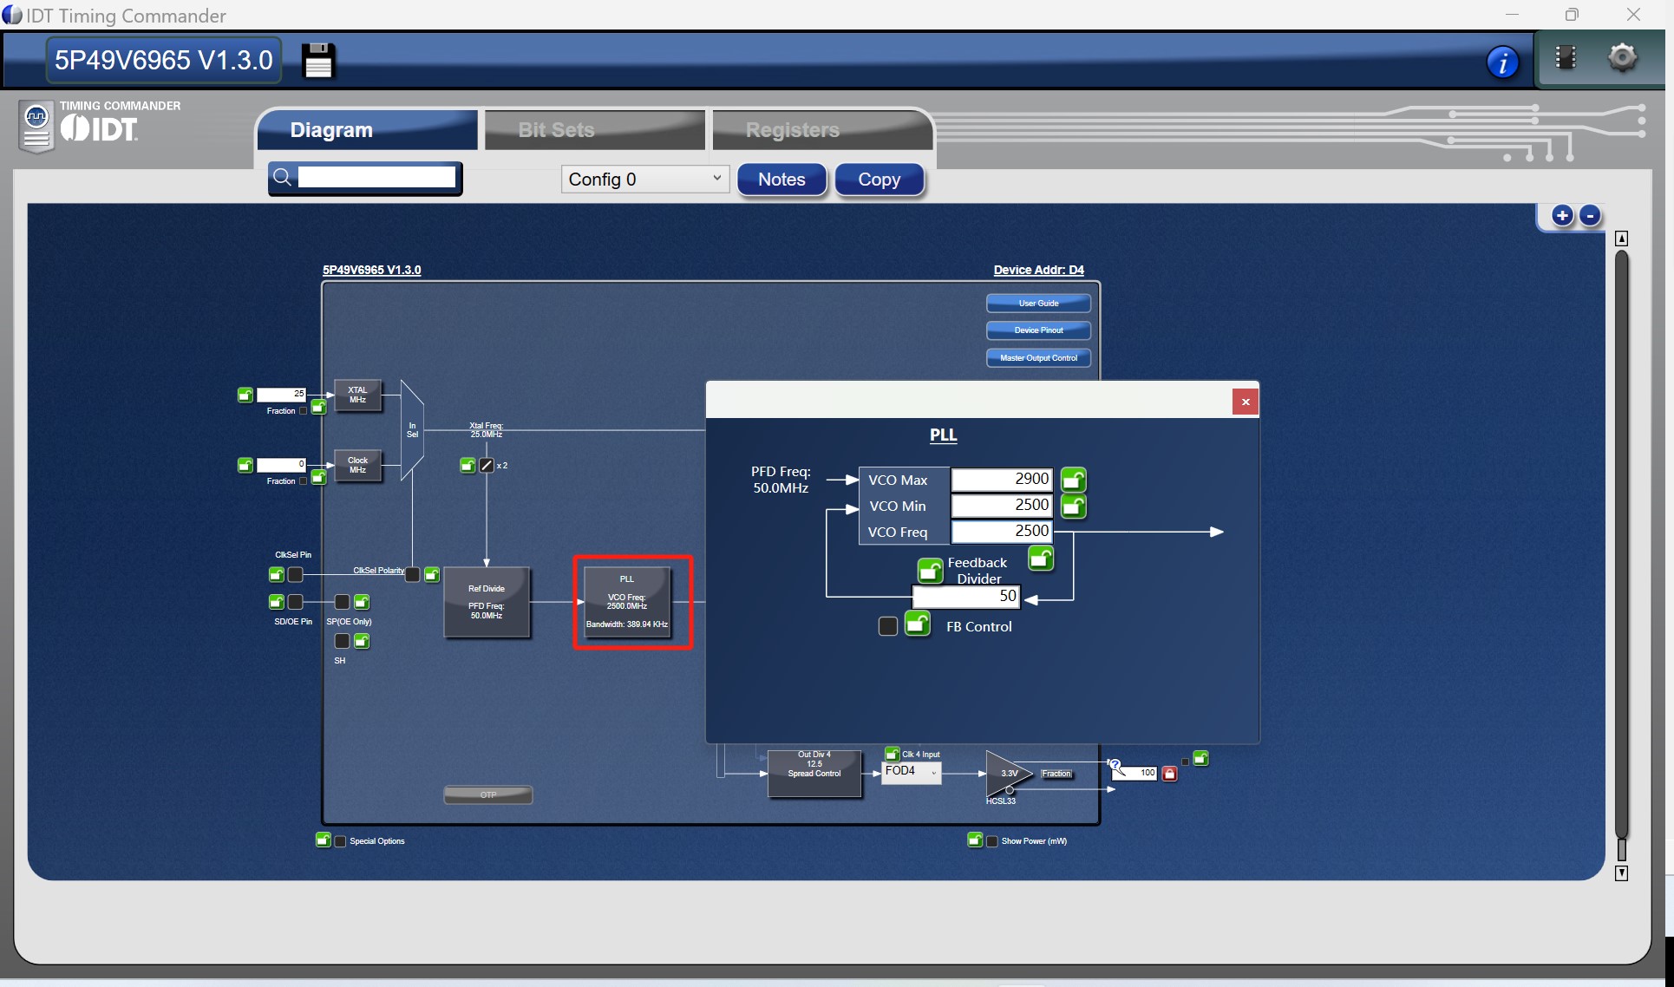Toggle the lock right of the Feedback Divider label
Viewport: 1674px width, 987px height.
(x=1041, y=559)
